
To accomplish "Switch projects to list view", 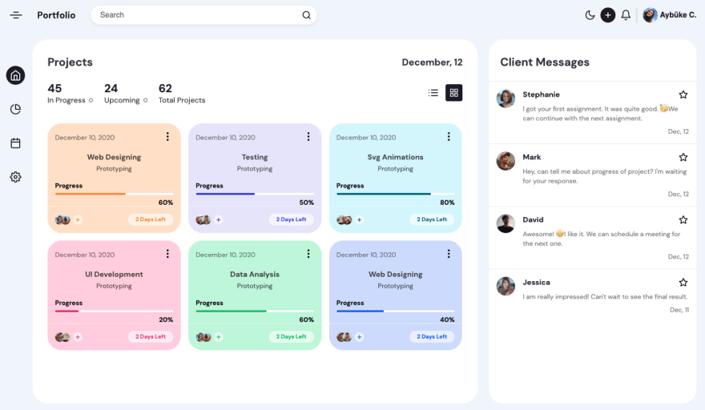I will tap(433, 93).
